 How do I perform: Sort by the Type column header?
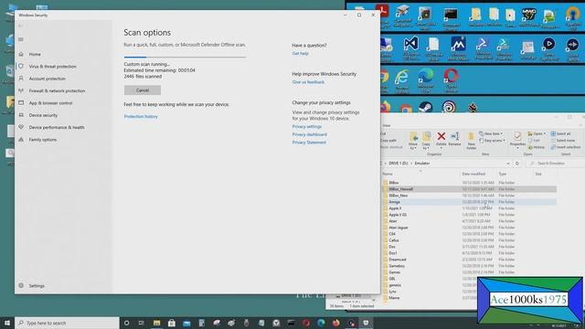pos(503,174)
